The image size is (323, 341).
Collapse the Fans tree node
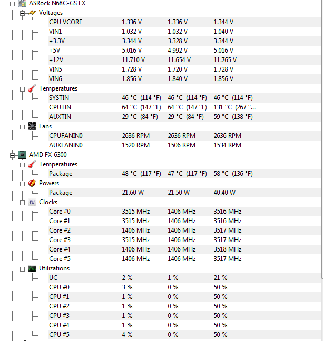tap(23, 126)
